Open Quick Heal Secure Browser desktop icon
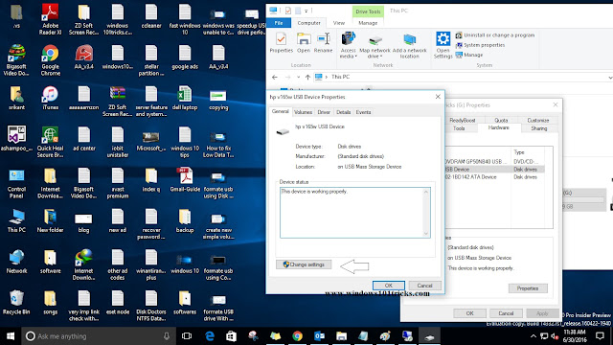Viewport: 613px width, 345px height. pos(50,142)
